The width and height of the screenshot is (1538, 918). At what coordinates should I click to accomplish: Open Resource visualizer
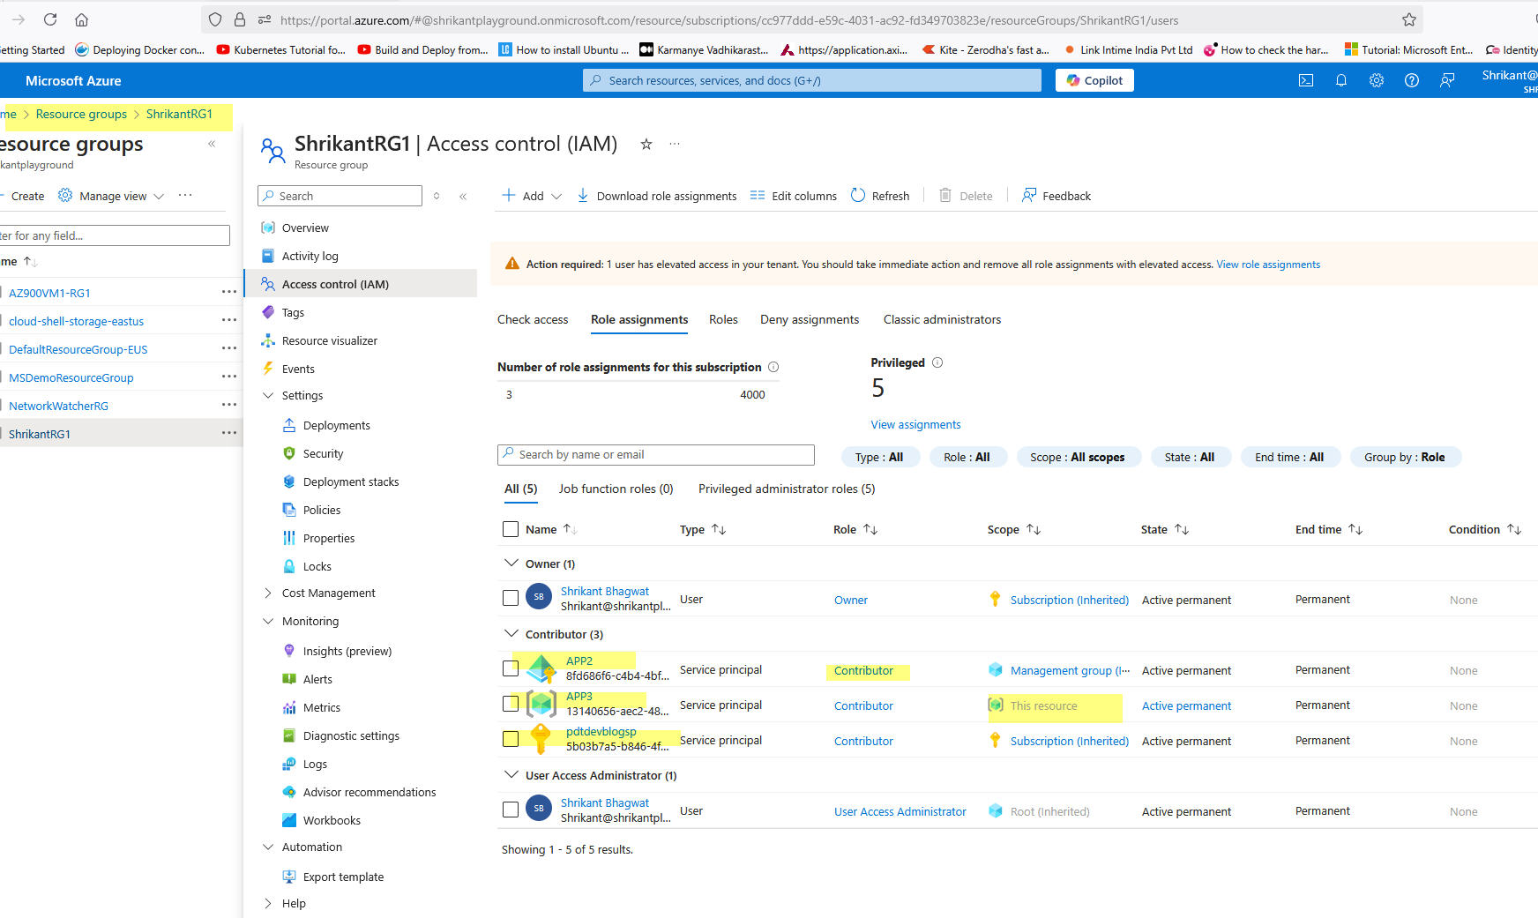coord(330,340)
